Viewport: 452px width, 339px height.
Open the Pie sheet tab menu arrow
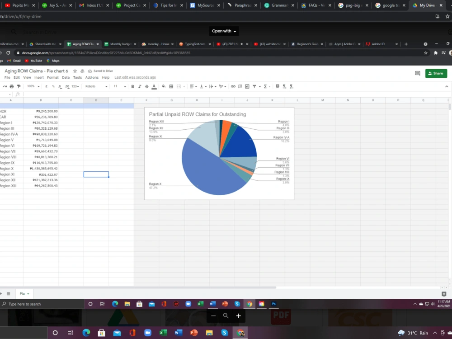tap(28, 294)
